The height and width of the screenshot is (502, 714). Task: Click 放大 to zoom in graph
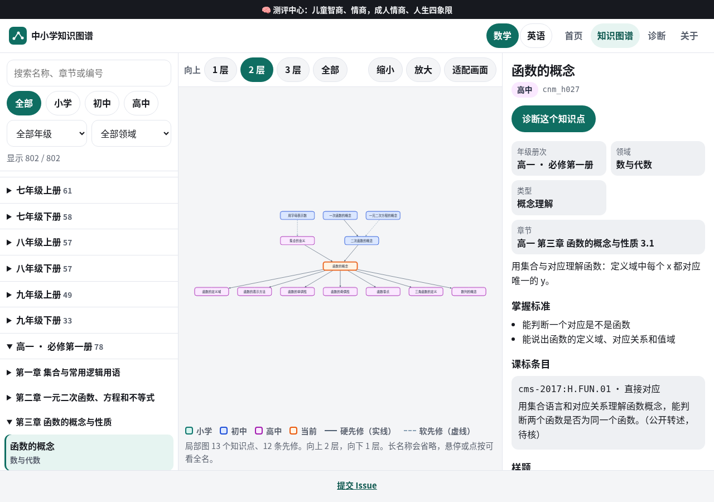(423, 70)
